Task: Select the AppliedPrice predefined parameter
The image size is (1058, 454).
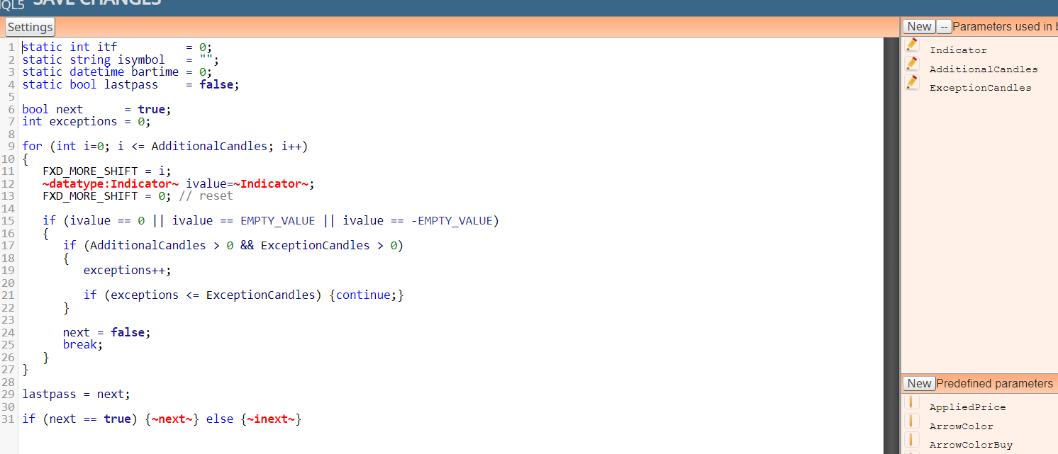Action: click(967, 407)
